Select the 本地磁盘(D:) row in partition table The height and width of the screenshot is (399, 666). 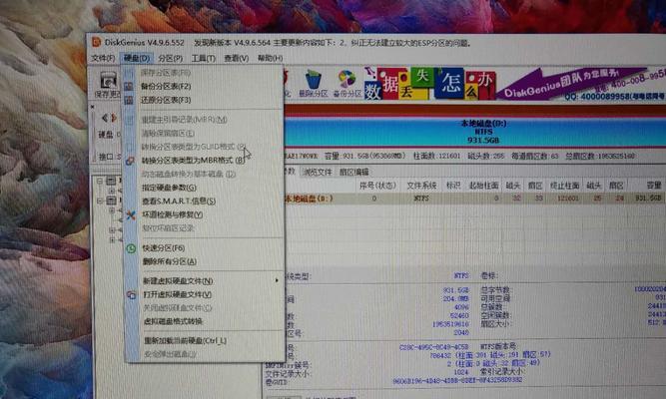473,199
